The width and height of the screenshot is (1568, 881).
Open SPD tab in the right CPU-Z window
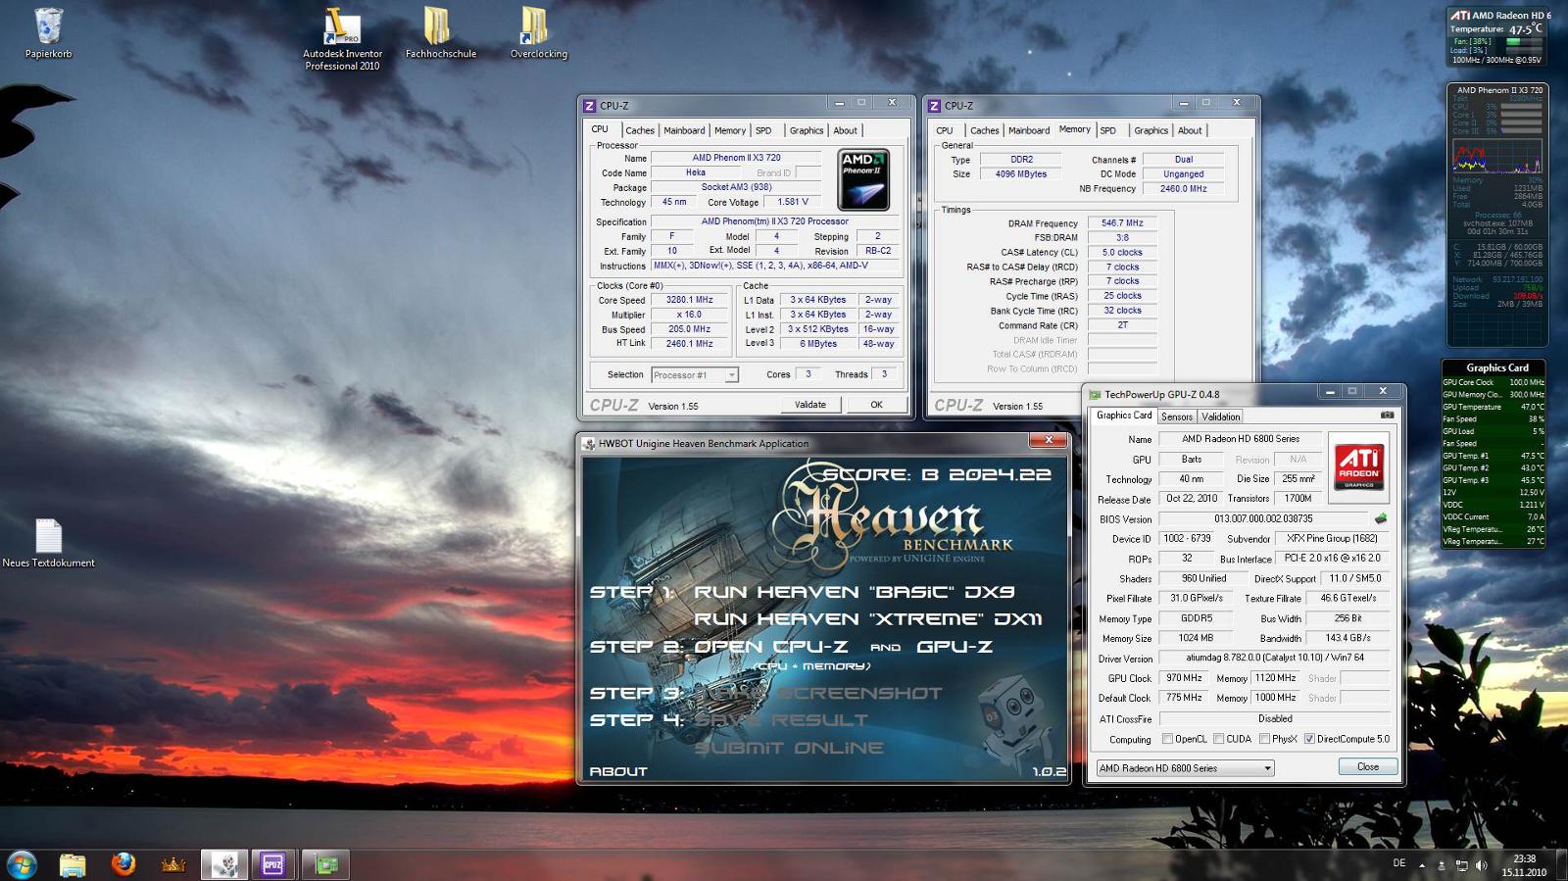(x=1107, y=130)
